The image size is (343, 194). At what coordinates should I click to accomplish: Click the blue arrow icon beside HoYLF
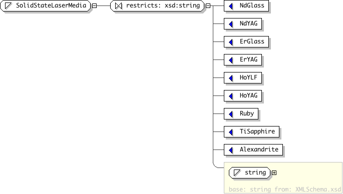click(x=230, y=78)
